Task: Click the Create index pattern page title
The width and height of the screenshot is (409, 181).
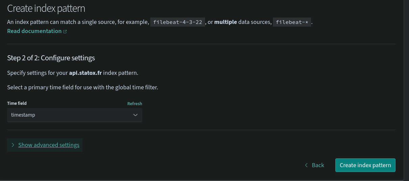Action: 46,8
